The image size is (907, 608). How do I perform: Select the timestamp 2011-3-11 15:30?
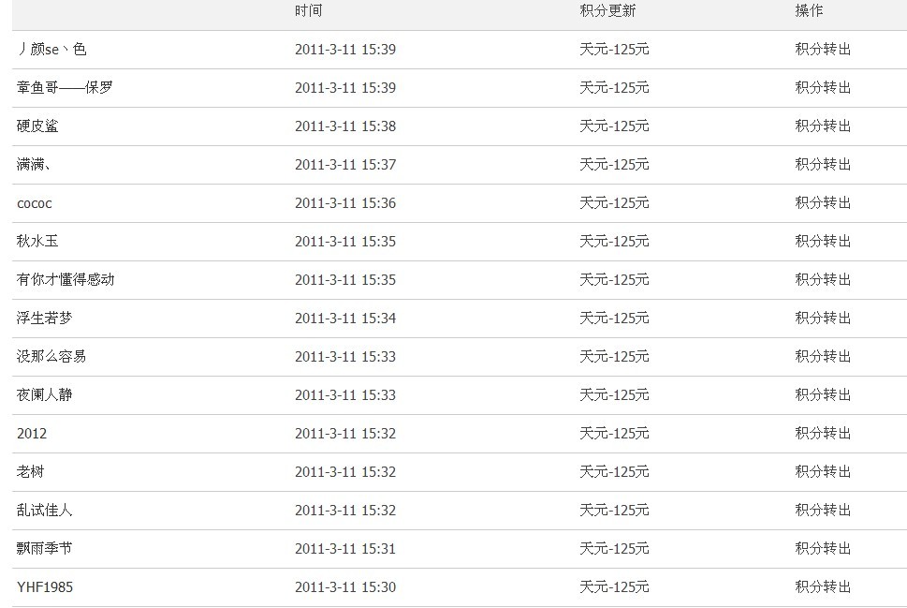345,587
